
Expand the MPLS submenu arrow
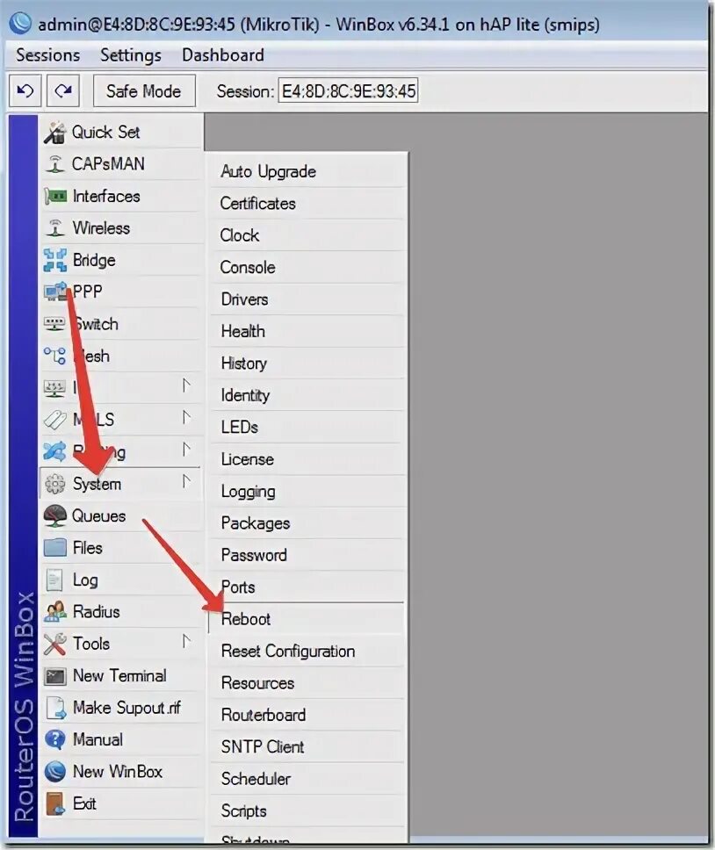tap(186, 417)
